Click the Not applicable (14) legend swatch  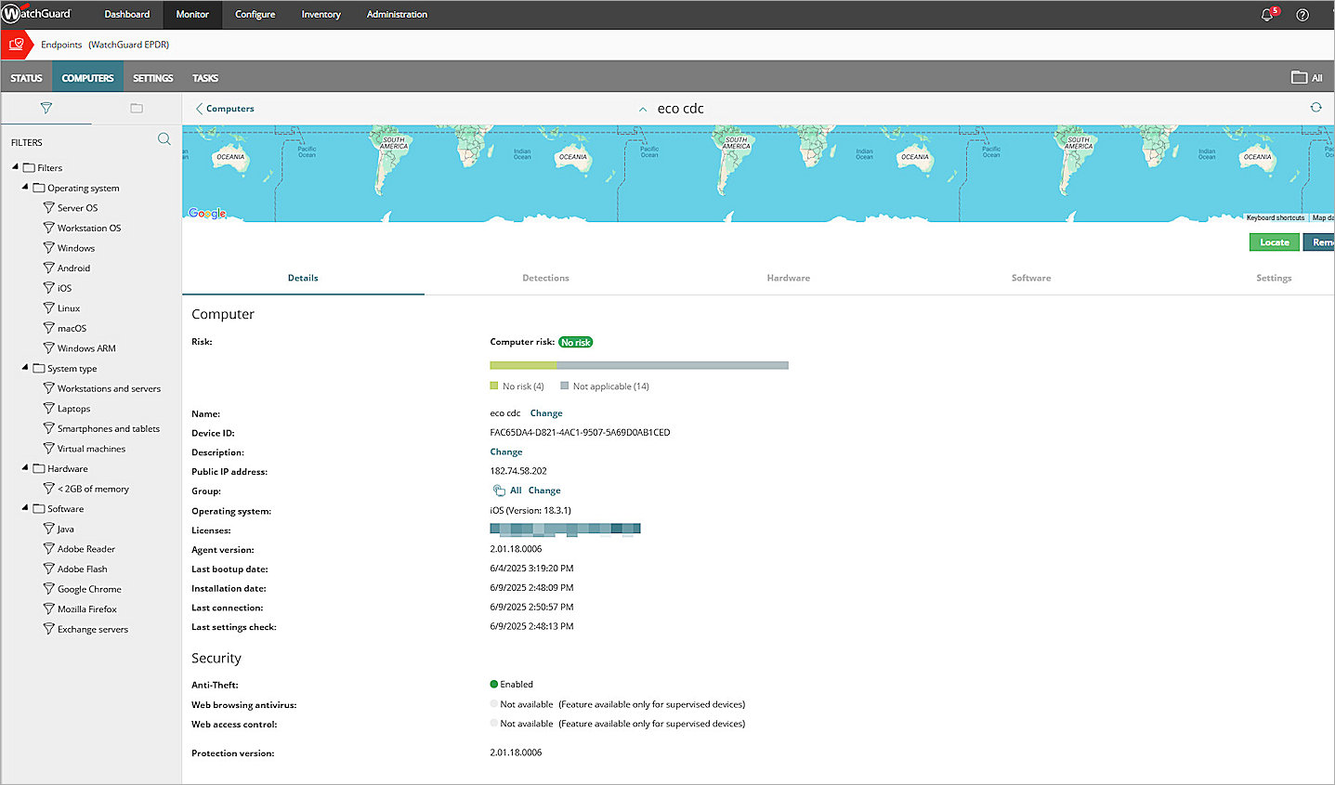click(564, 386)
